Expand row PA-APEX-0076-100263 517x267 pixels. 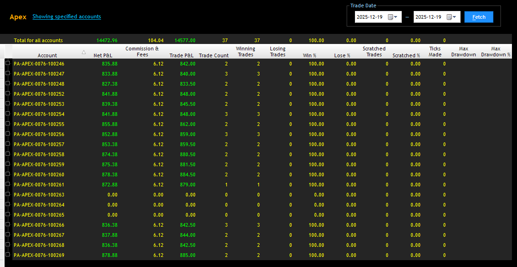(x=7, y=194)
